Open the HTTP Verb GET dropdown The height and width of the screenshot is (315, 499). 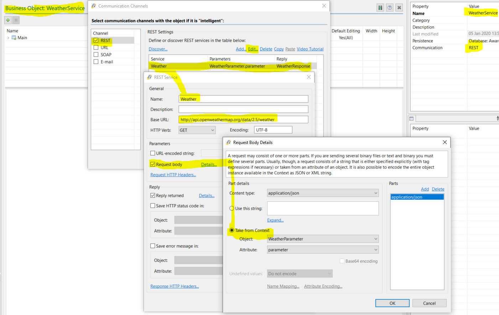(x=197, y=130)
